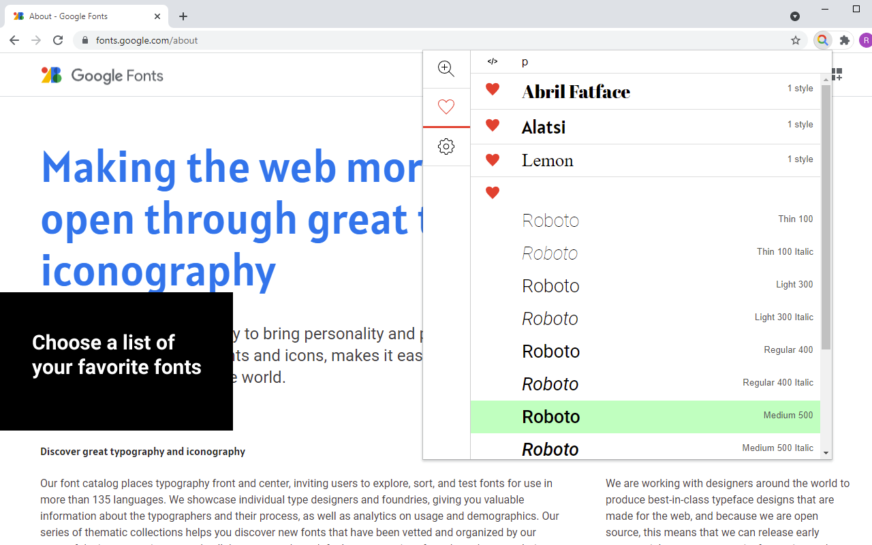The image size is (872, 545).
Task: Minimize the Chrome window
Action: [x=825, y=9]
